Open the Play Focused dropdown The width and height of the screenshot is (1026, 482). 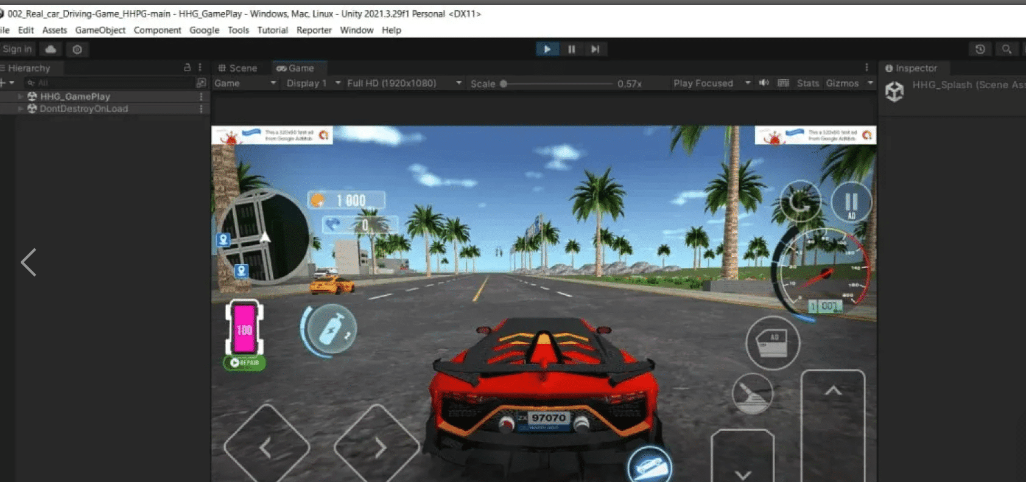click(x=711, y=83)
